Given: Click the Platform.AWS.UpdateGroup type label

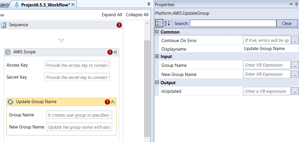Looking at the screenshot, I should pos(182,13).
